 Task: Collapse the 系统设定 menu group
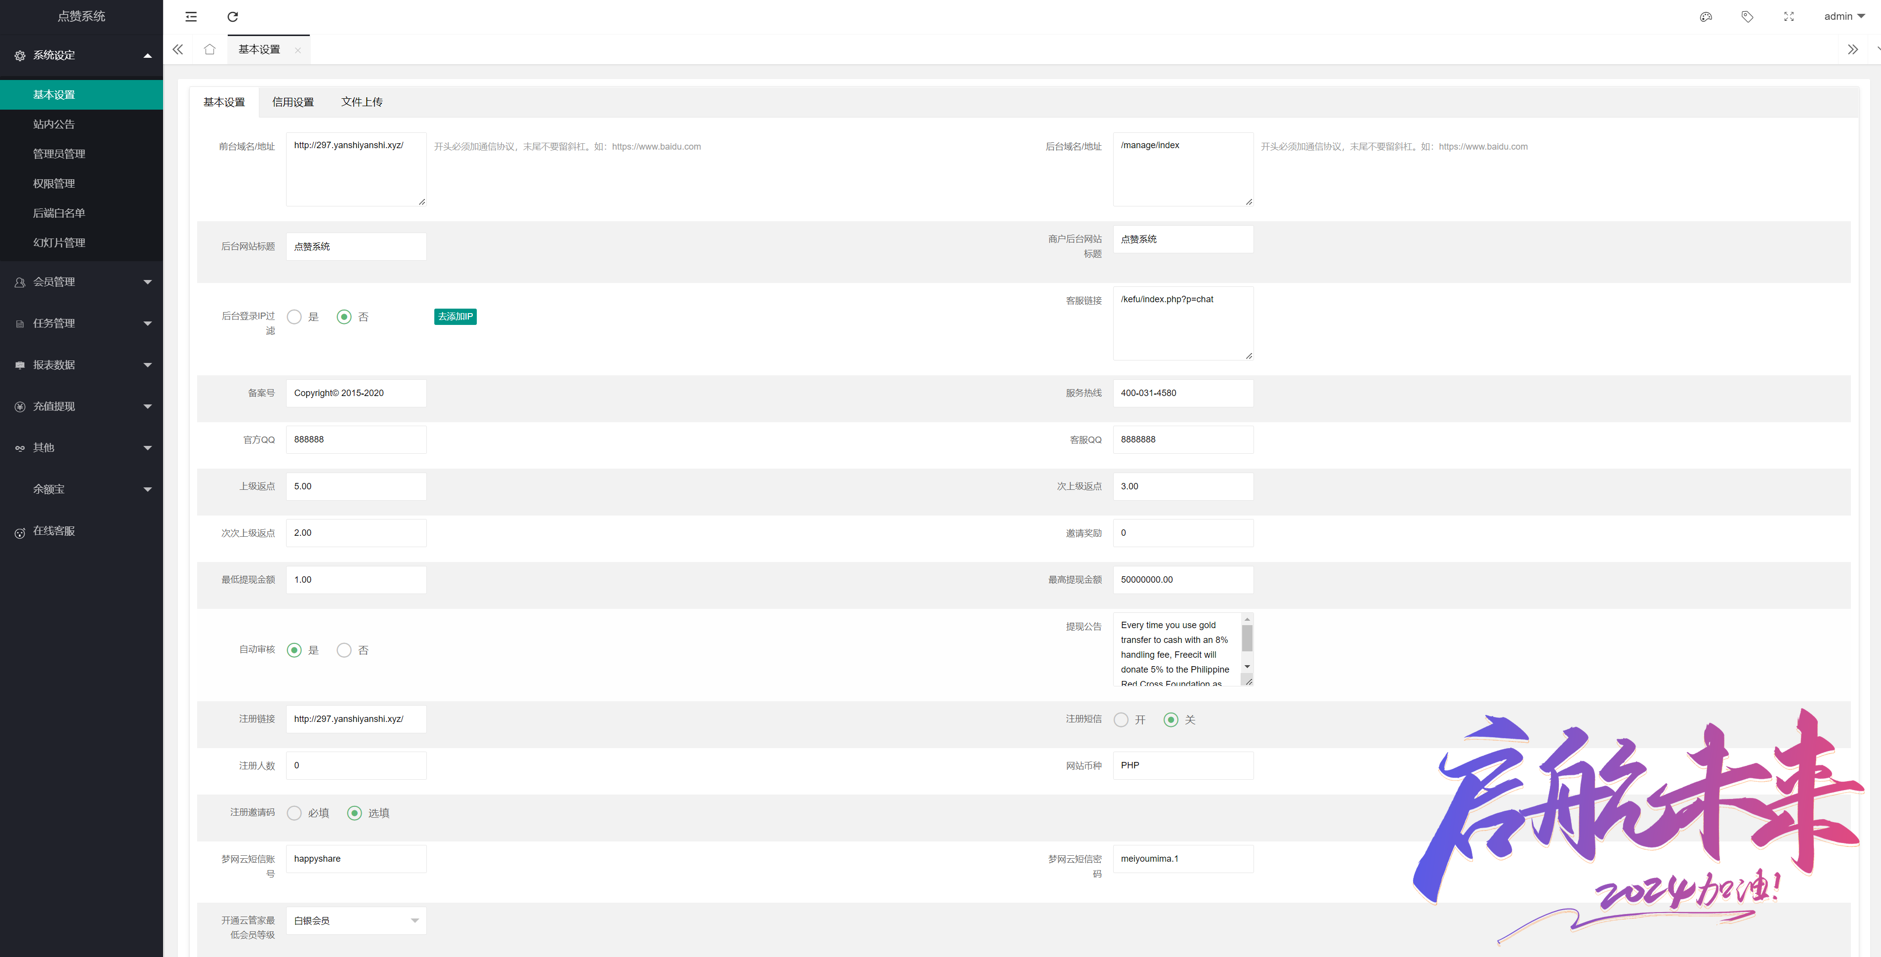click(x=148, y=55)
